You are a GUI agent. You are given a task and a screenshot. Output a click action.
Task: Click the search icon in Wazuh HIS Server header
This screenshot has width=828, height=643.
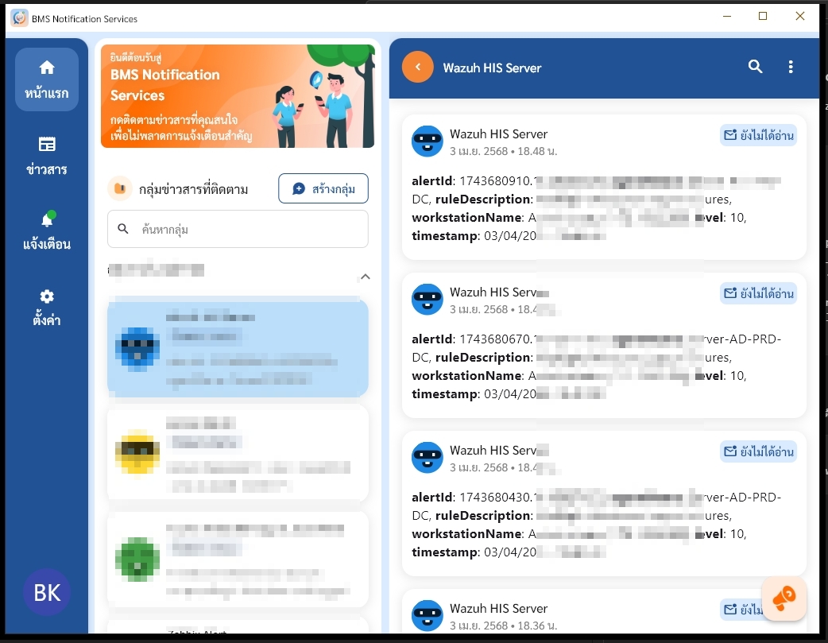pos(755,68)
